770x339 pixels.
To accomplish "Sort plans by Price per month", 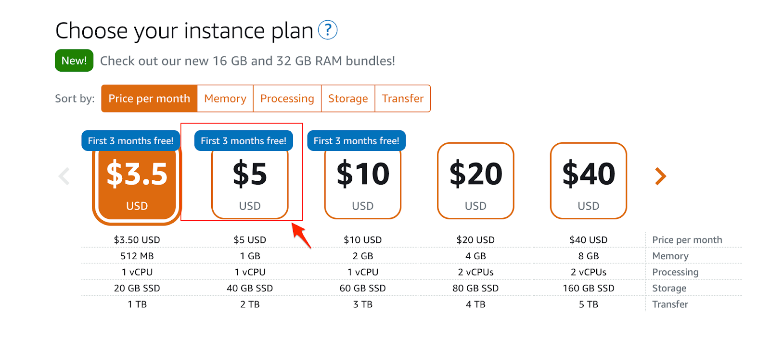I will (149, 99).
